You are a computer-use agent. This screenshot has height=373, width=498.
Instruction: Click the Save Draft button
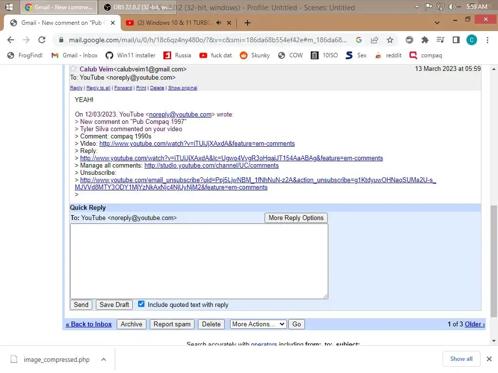[114, 305]
